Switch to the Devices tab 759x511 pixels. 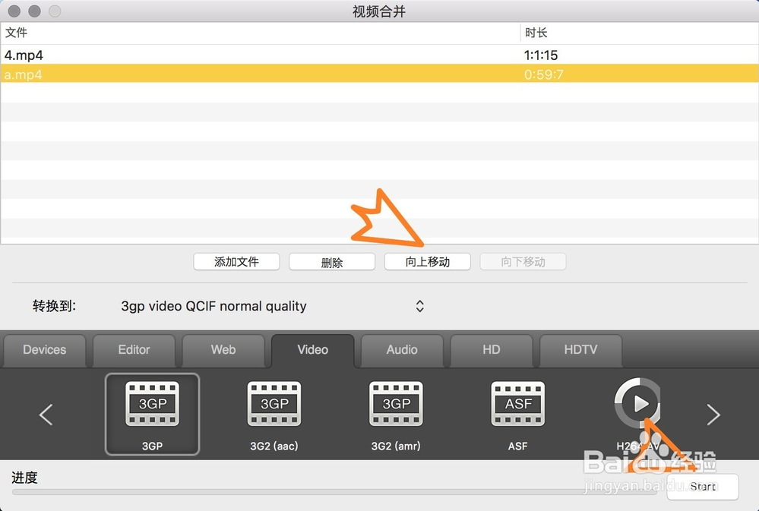[45, 350]
